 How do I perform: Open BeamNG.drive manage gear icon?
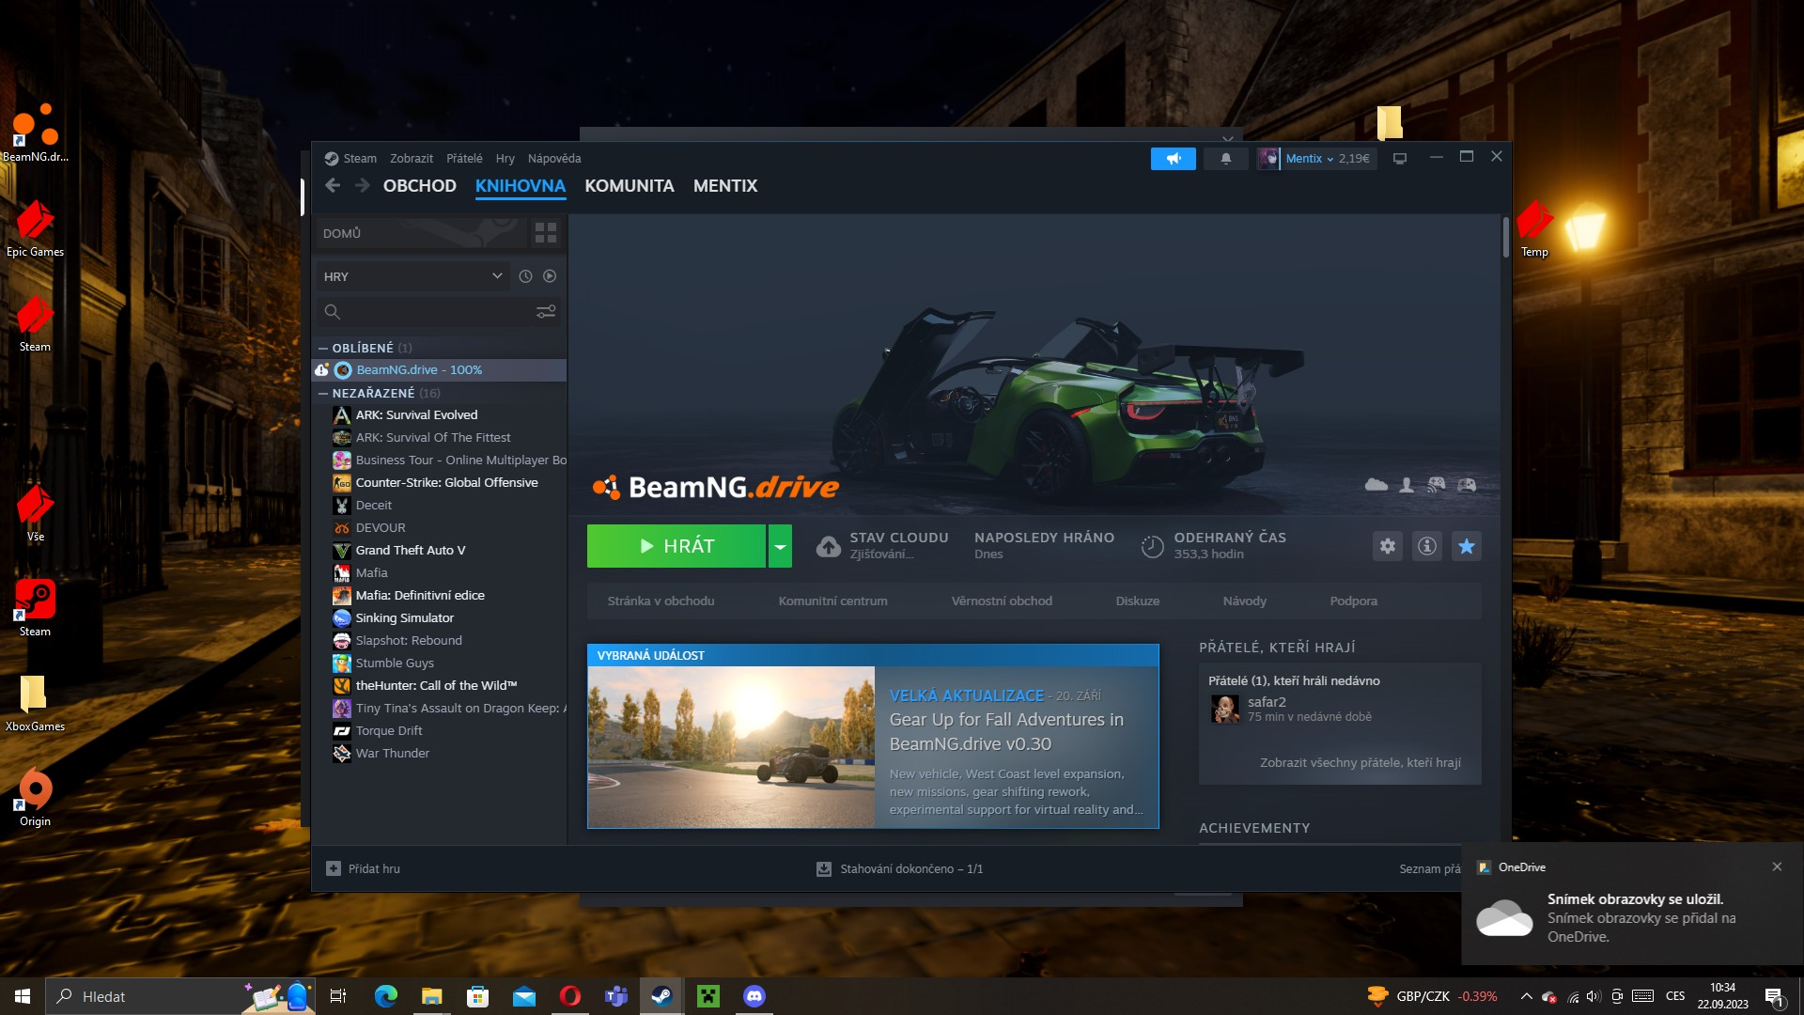click(1388, 546)
